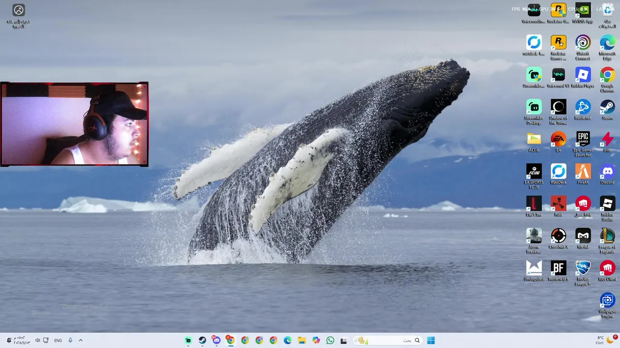Open League of Legends shortcut
Image resolution: width=620 pixels, height=348 pixels.
pyautogui.click(x=607, y=241)
